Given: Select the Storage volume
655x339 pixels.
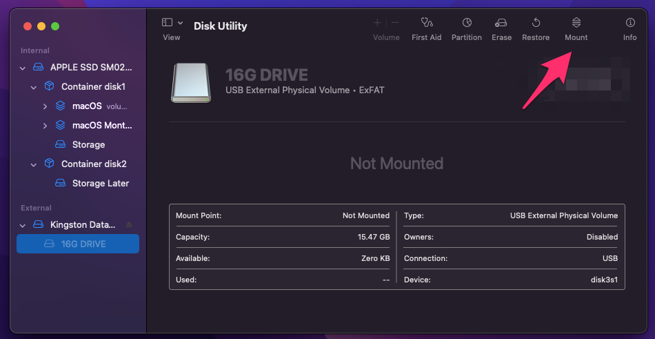Looking at the screenshot, I should pos(88,144).
